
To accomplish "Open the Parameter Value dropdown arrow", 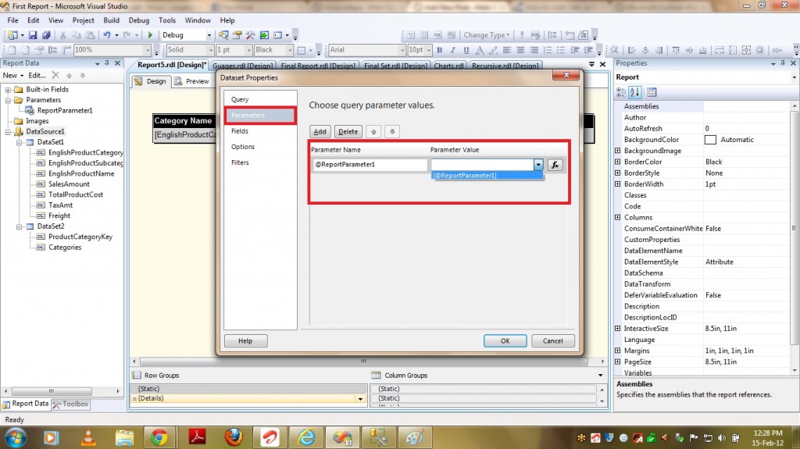I will [537, 165].
